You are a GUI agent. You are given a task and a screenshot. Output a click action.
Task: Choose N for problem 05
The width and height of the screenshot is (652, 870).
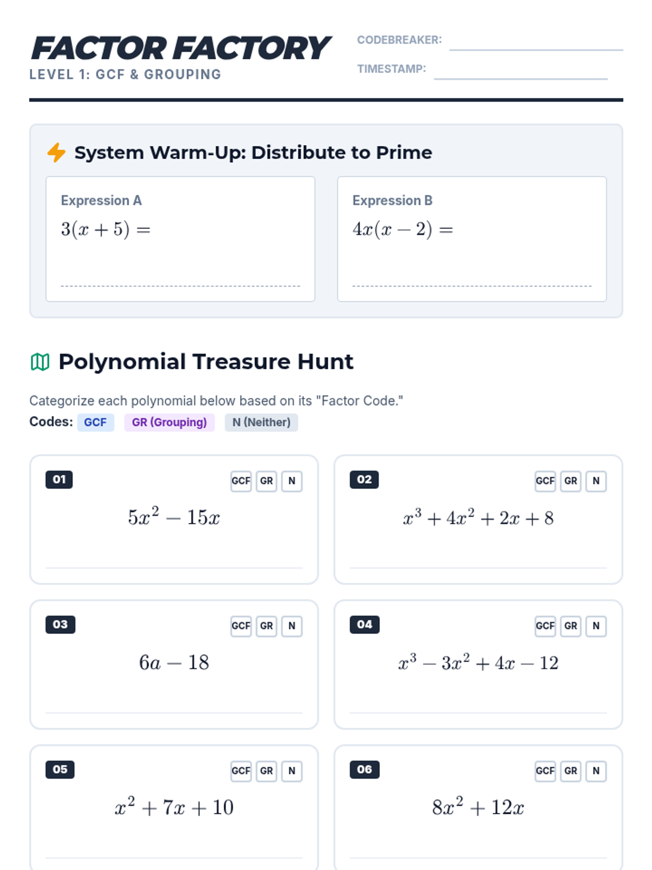pos(292,770)
